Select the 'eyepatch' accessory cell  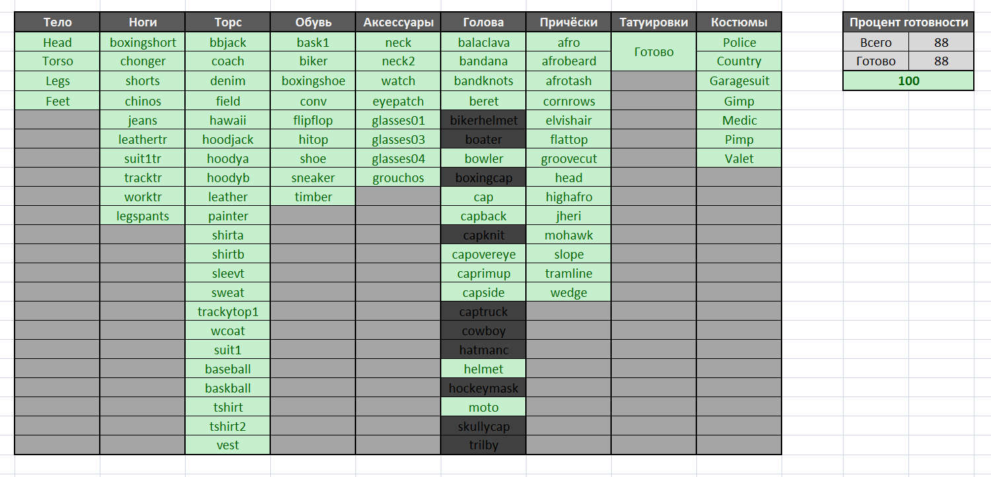point(398,101)
